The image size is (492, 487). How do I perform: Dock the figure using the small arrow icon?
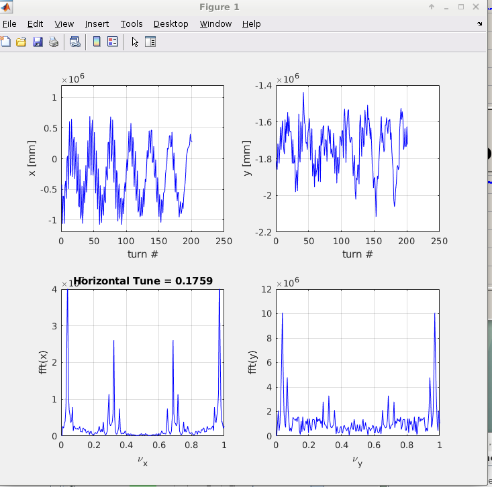[479, 23]
